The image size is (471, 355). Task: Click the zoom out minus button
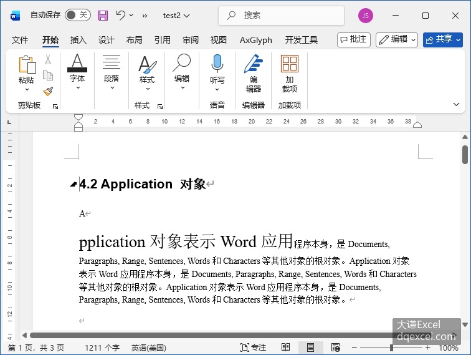(x=354, y=348)
